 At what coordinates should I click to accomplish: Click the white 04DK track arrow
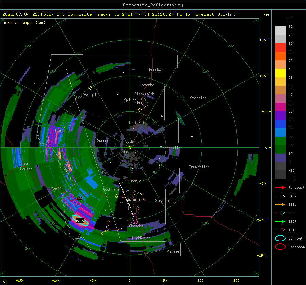(280, 196)
